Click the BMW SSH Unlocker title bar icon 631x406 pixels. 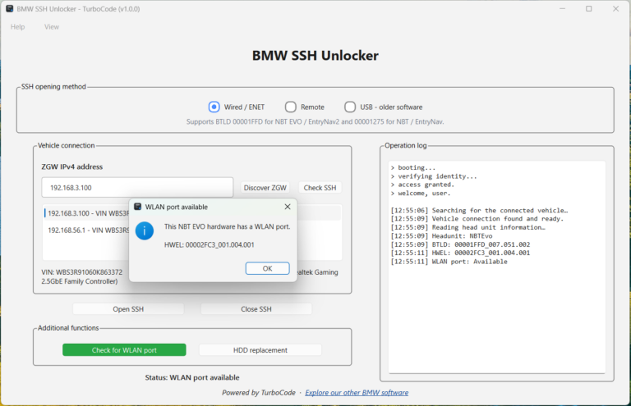coord(9,8)
